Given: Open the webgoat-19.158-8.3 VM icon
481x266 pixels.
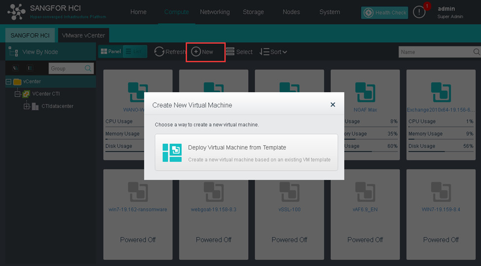Looking at the screenshot, I should (x=214, y=192).
